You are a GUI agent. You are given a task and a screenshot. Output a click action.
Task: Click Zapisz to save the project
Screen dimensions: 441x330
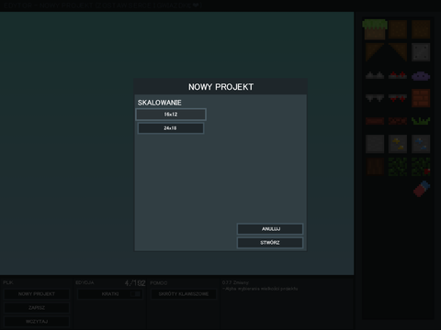click(x=37, y=308)
